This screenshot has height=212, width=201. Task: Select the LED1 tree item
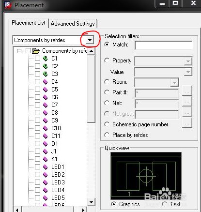tap(58, 167)
